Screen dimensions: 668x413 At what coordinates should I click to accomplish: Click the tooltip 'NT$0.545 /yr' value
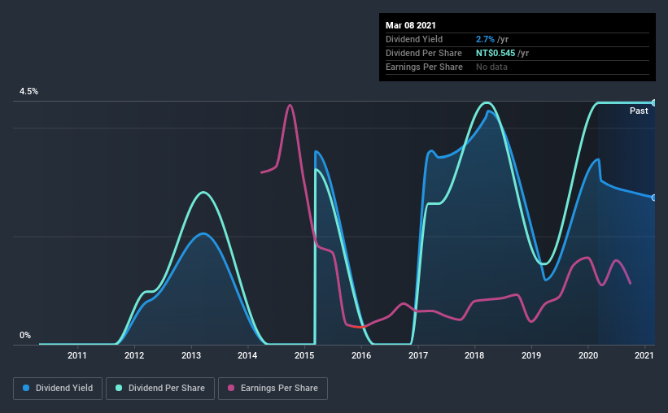pyautogui.click(x=502, y=53)
